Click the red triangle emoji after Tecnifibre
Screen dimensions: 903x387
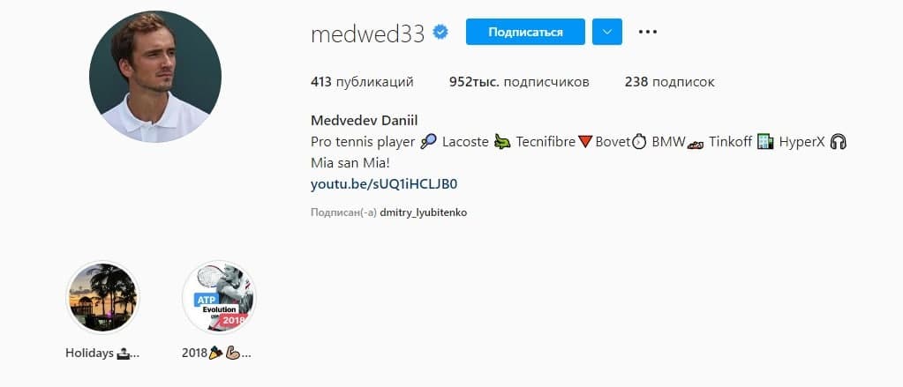tap(585, 142)
